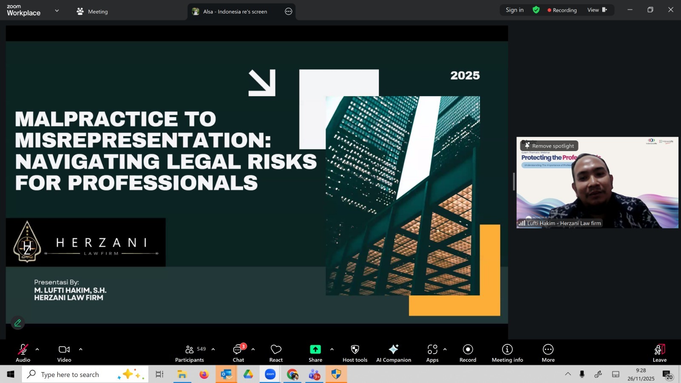Click the annotation pencil icon on slide
This screenshot has width=681, height=383.
17,323
